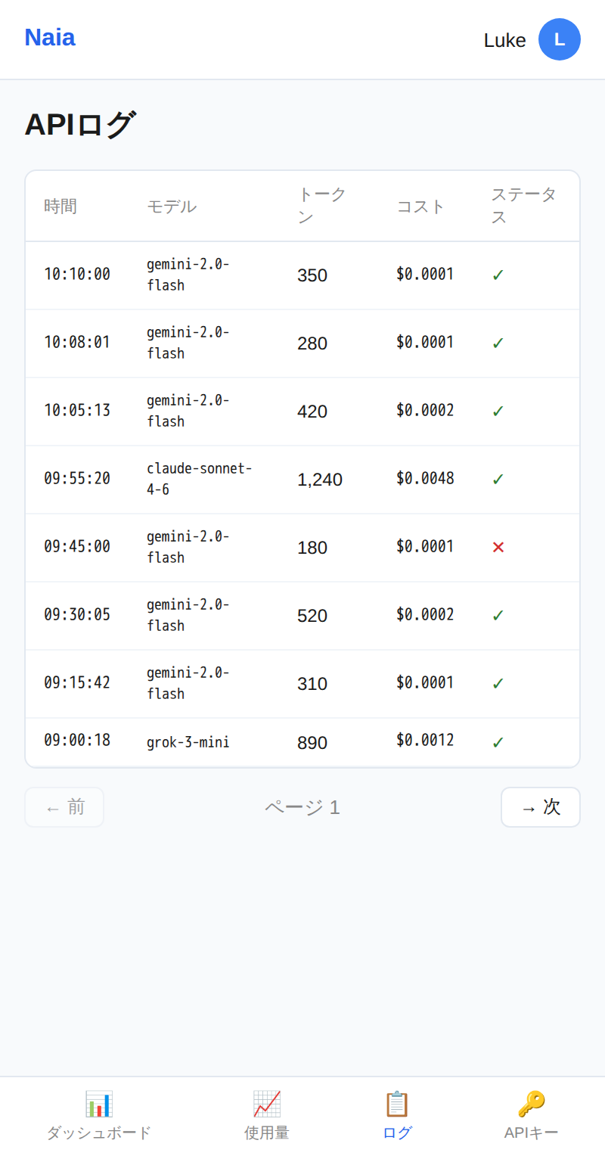Click the $0.0048 cost cell
605x1162 pixels.
point(425,478)
